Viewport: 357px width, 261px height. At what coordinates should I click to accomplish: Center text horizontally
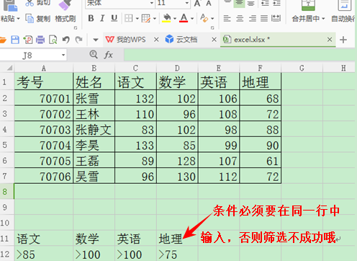point(240,18)
